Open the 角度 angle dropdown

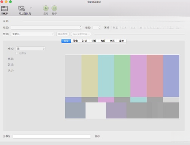pos(97,27)
